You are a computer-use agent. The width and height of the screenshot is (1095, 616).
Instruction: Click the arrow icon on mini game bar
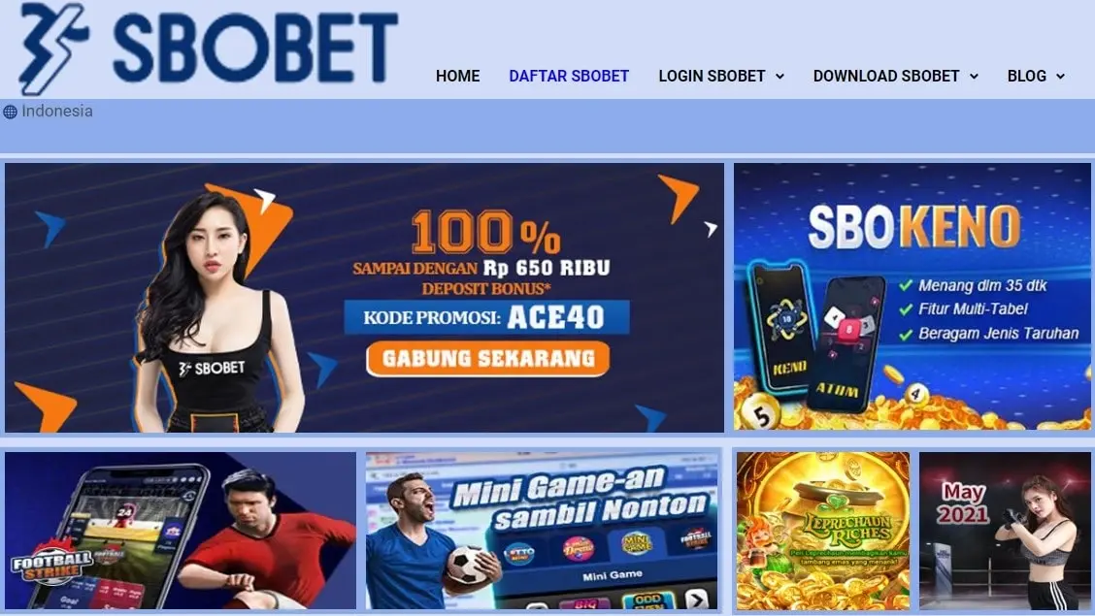point(696,599)
